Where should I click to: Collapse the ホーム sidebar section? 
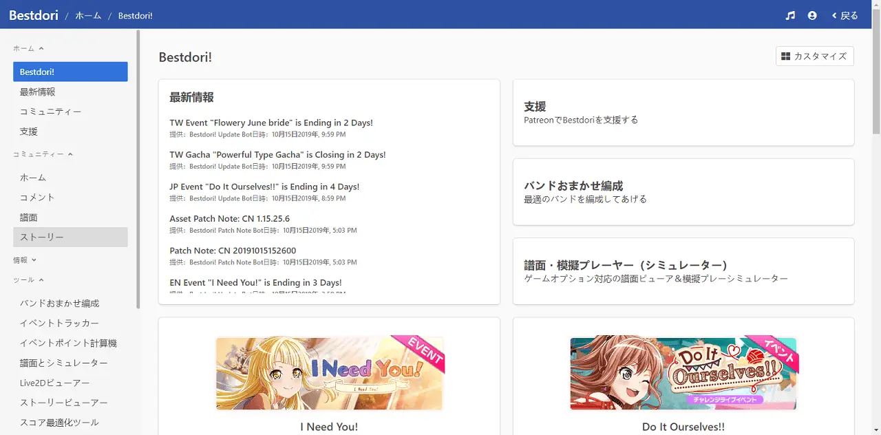click(28, 48)
